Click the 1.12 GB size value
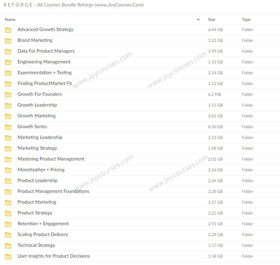 tap(215, 84)
